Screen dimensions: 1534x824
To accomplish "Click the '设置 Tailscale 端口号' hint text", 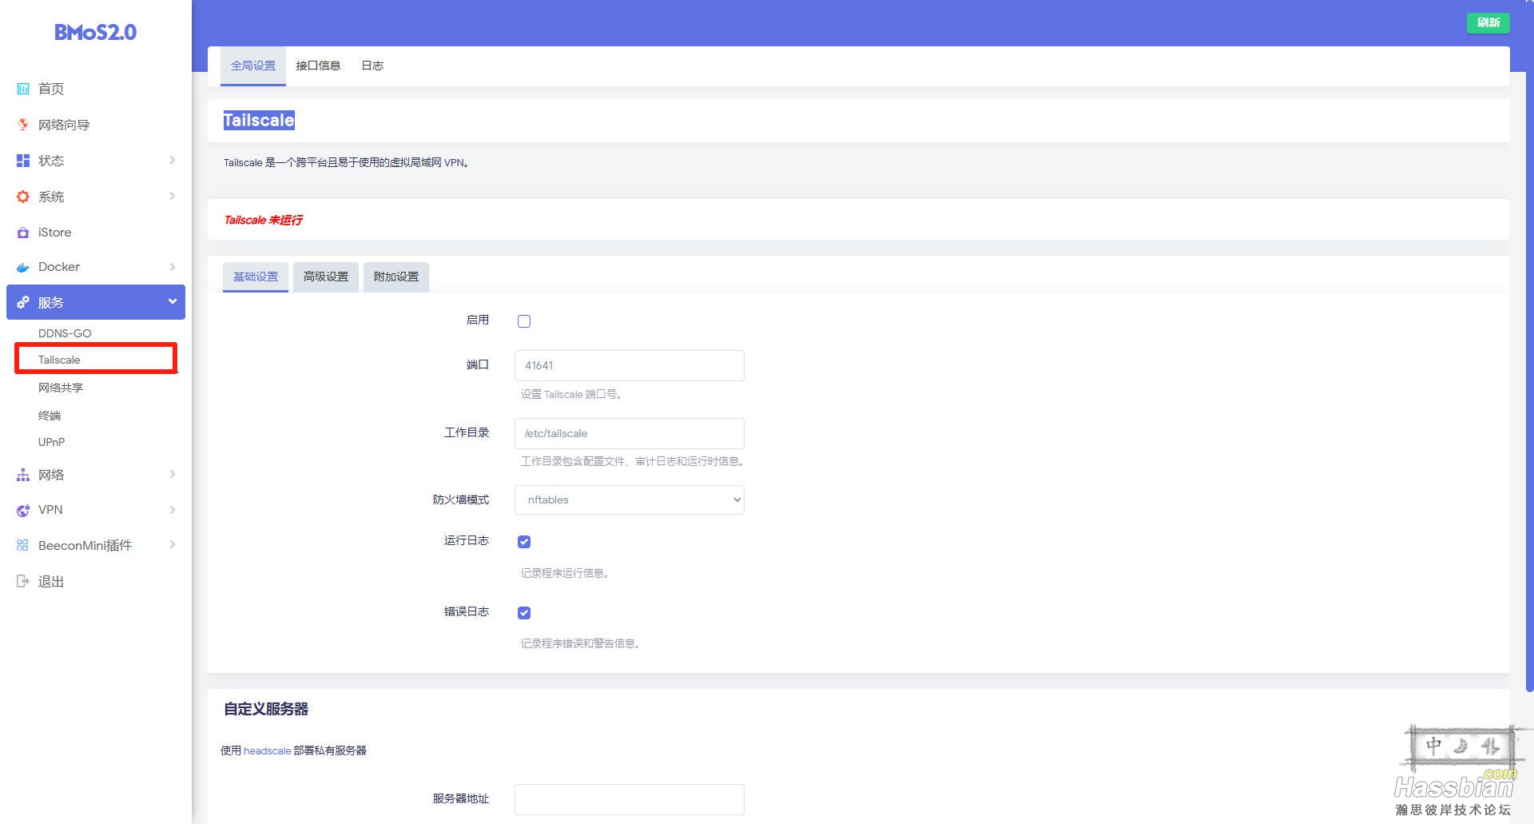I will click(x=571, y=394).
